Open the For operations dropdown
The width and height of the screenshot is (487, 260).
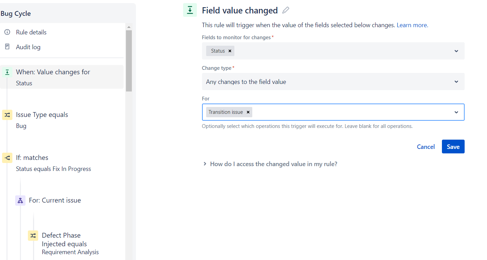(456, 112)
